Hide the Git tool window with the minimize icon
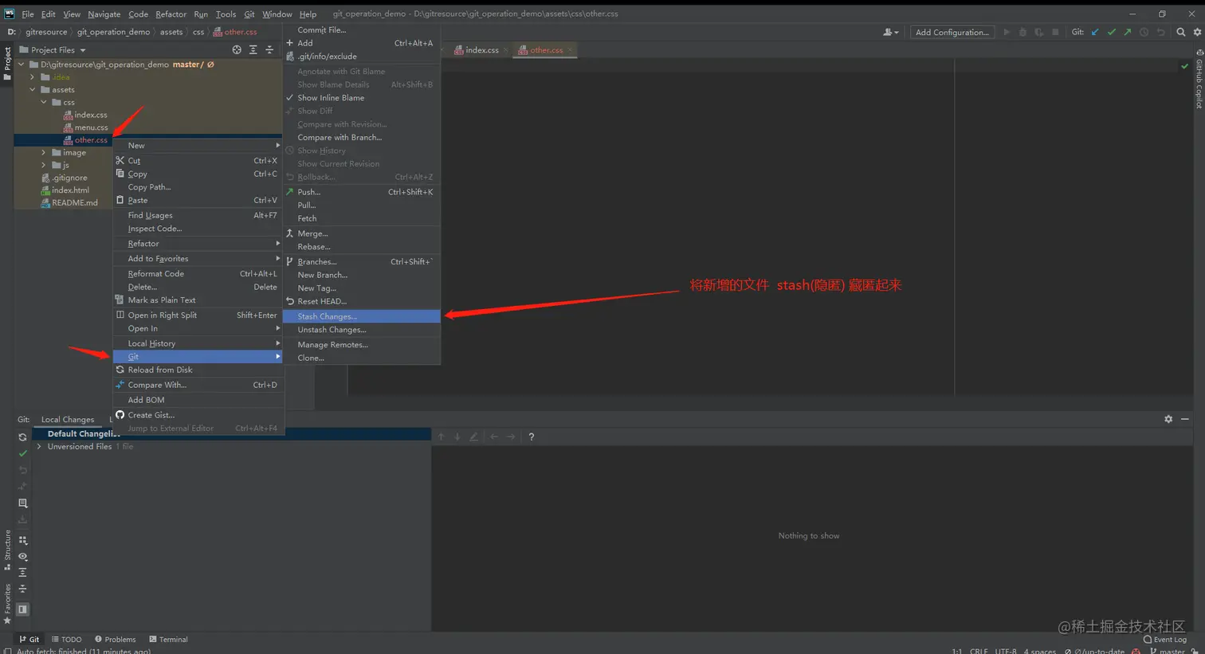Image resolution: width=1205 pixels, height=654 pixels. click(x=1185, y=419)
